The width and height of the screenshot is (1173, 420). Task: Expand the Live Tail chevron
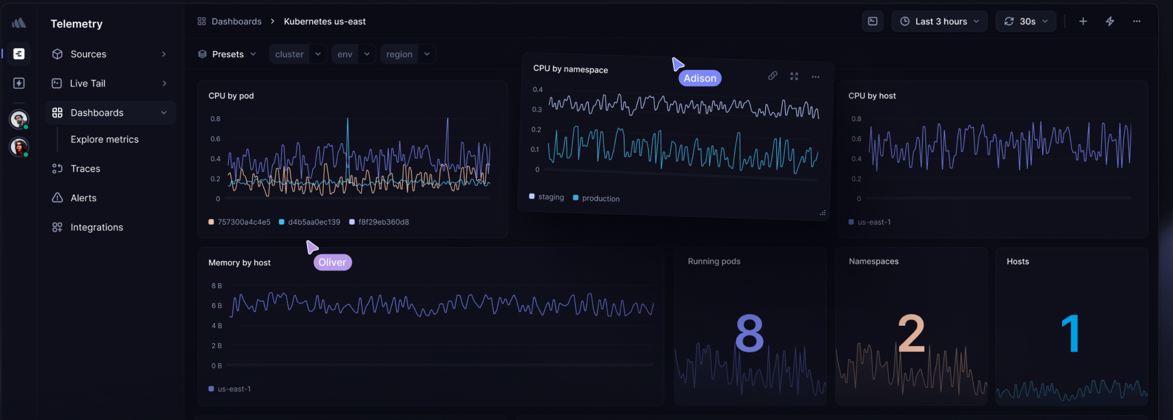tap(164, 84)
